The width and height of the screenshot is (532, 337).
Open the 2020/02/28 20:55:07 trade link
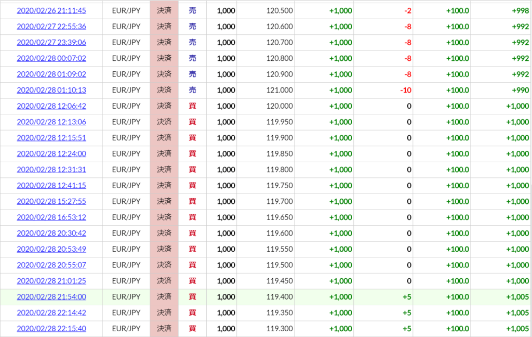(51, 265)
